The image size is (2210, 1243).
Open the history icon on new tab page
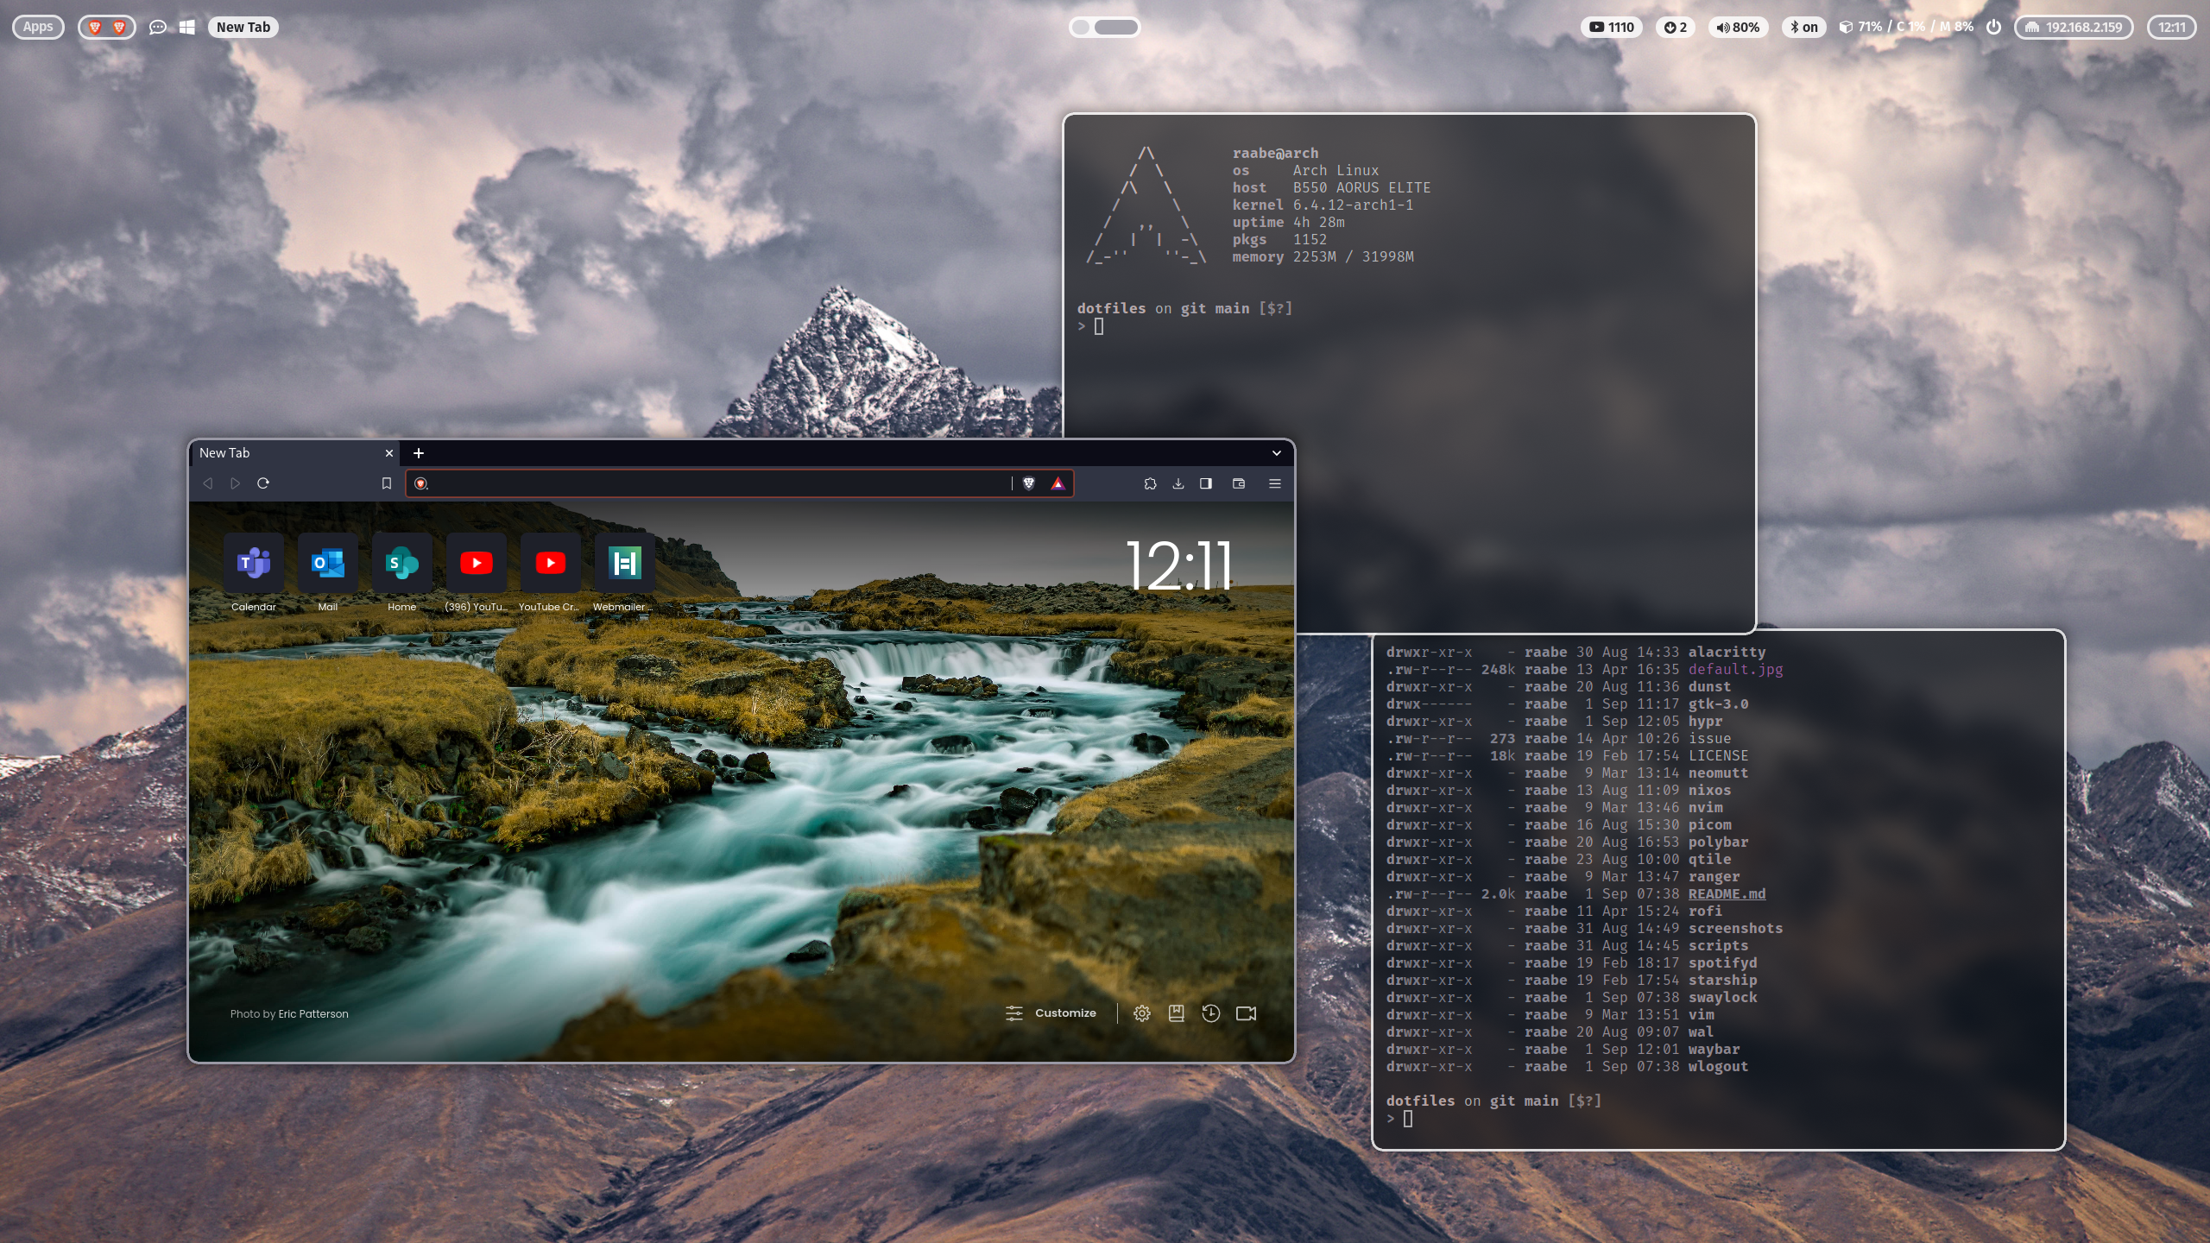(x=1210, y=1013)
